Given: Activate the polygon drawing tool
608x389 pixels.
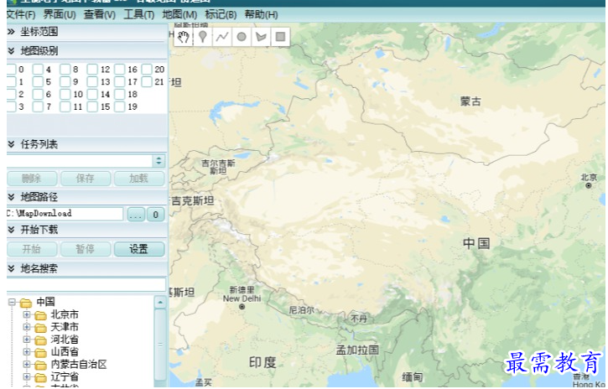Looking at the screenshot, I should pyautogui.click(x=261, y=37).
